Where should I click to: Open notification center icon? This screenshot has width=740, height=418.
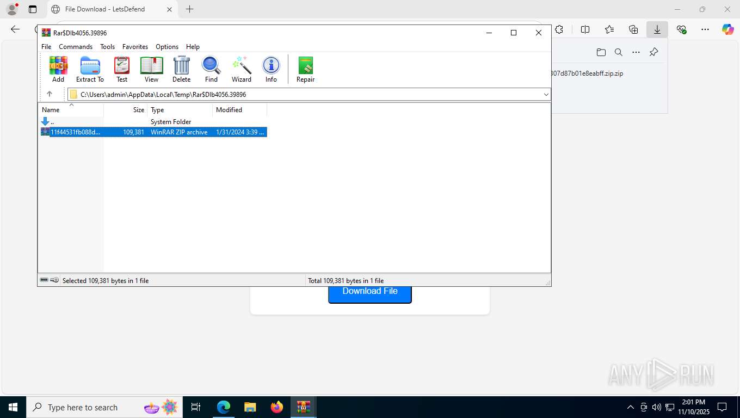[x=722, y=407]
